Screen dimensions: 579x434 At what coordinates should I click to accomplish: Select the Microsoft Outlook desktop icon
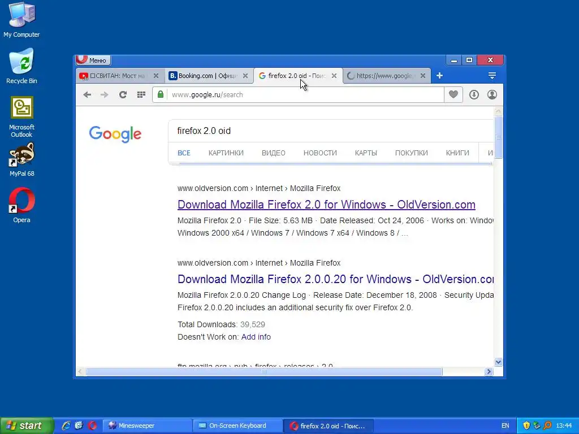tap(22, 116)
